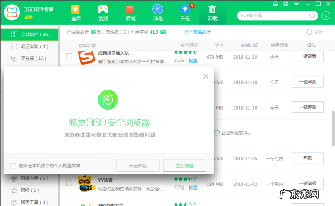Click the 正在卸载软件 progress spinner
335x206 pixels.
coord(217,133)
